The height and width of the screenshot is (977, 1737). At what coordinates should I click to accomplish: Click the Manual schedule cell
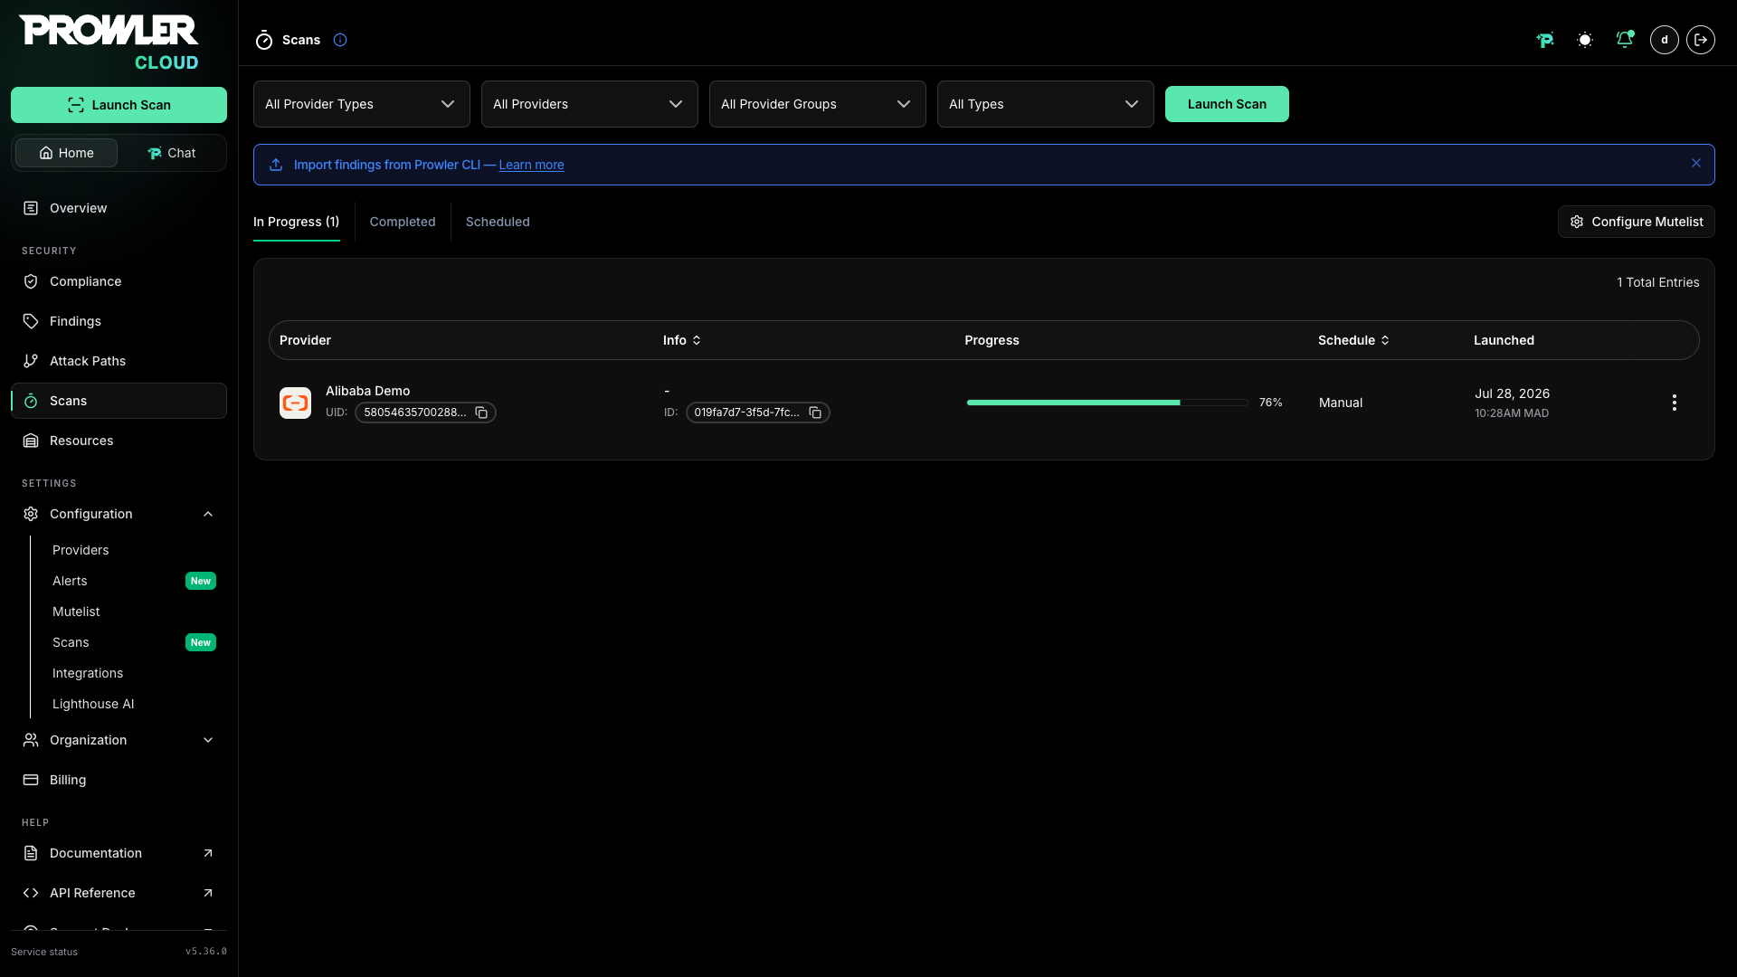(x=1341, y=403)
